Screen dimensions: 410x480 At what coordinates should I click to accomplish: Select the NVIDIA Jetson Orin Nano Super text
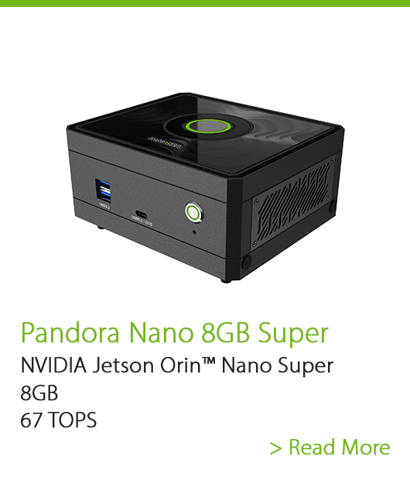click(177, 366)
